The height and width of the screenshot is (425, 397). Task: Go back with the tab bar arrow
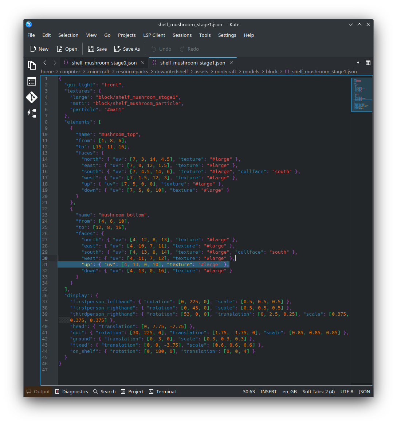pyautogui.click(x=45, y=63)
